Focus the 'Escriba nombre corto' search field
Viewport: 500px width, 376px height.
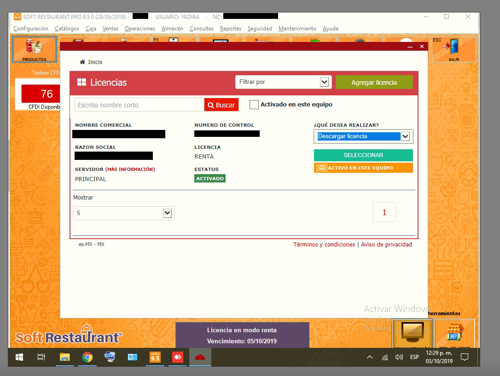point(140,105)
